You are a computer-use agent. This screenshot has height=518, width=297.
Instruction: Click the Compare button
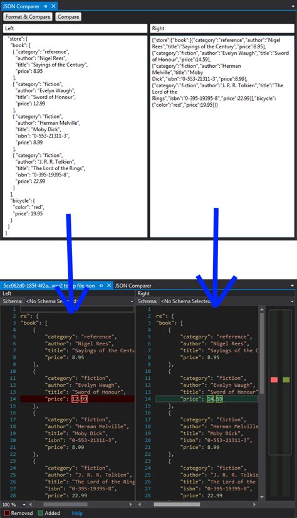(x=68, y=17)
